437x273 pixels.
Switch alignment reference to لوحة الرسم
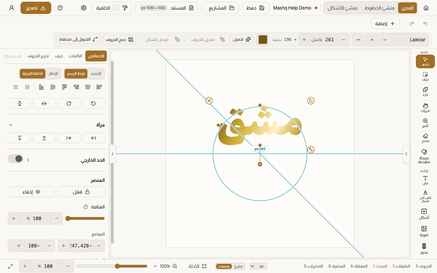click(76, 74)
